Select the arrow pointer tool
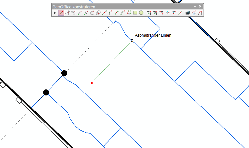This screenshot has height=148, width=249. click(55, 13)
